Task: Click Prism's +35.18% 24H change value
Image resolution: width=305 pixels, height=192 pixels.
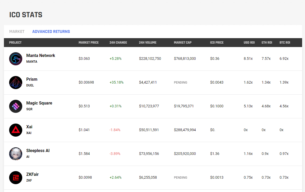Action: pyautogui.click(x=116, y=83)
